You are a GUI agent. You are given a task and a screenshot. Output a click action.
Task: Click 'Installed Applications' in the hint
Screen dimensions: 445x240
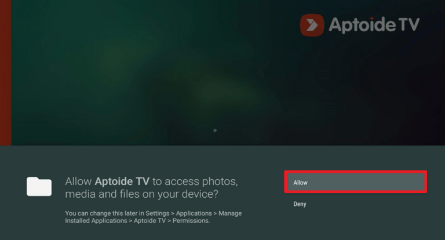(96, 221)
